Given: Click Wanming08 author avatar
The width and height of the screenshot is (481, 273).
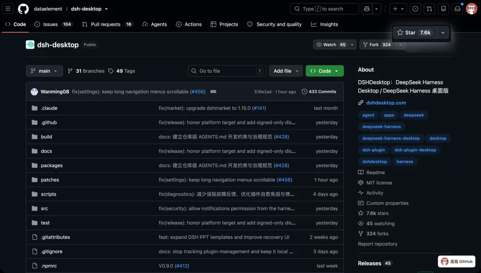Looking at the screenshot, I should 34,92.
